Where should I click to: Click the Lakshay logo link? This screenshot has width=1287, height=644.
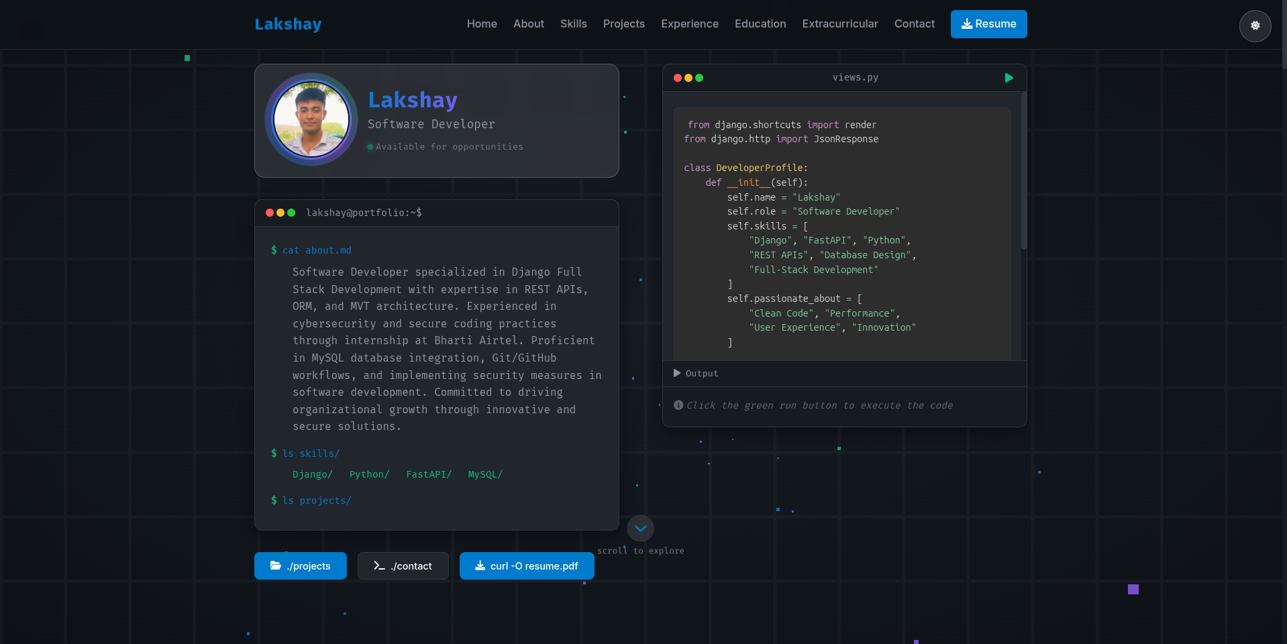(287, 23)
